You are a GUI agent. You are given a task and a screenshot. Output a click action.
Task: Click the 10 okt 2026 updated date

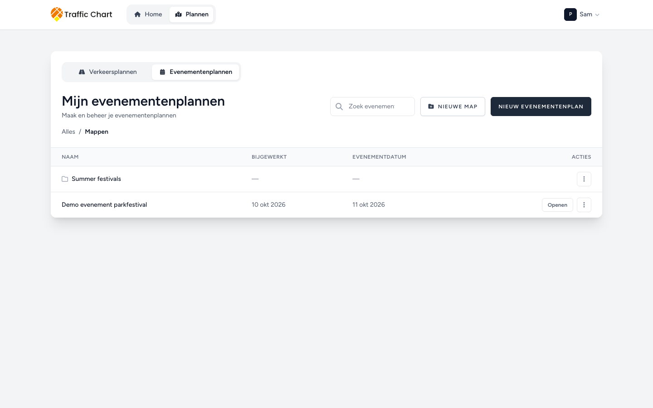[268, 205]
